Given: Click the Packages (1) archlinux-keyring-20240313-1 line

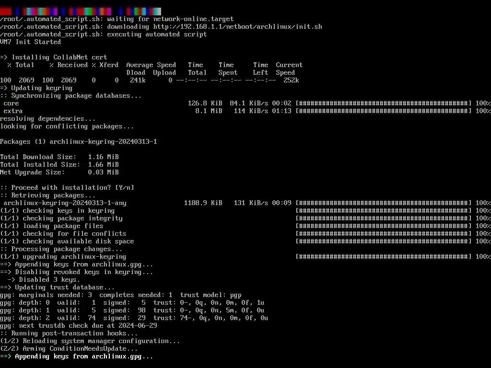Looking at the screenshot, I should coord(78,142).
